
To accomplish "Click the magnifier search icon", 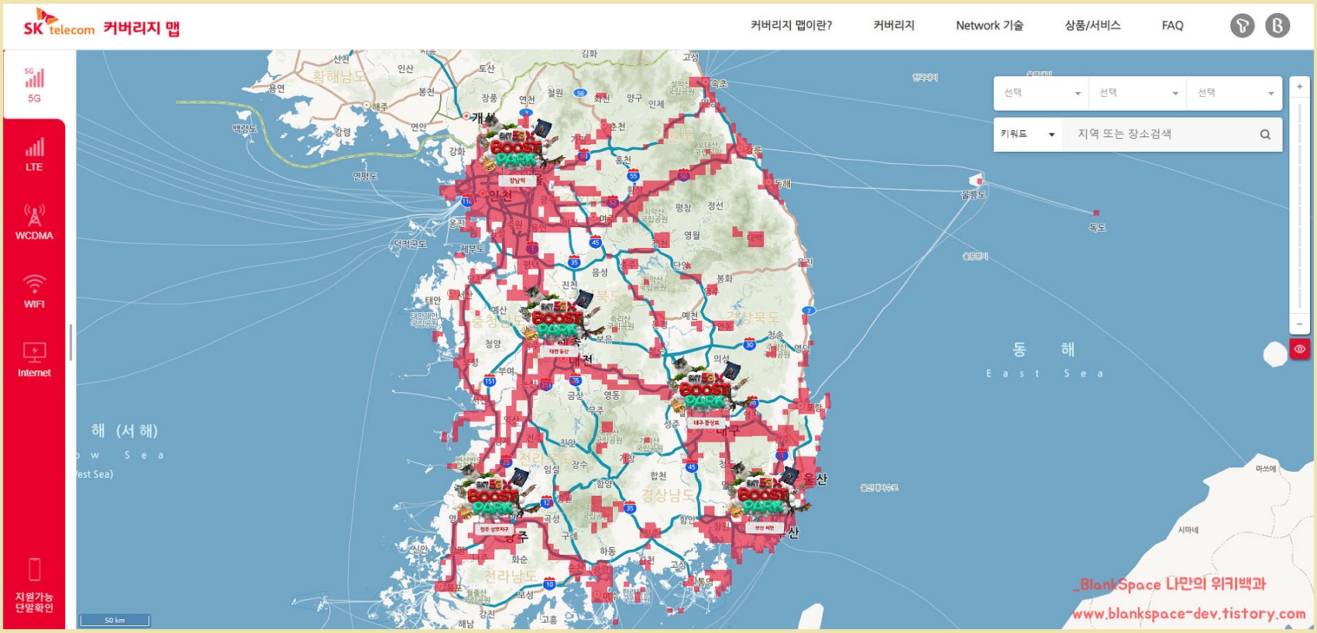I will (1265, 134).
